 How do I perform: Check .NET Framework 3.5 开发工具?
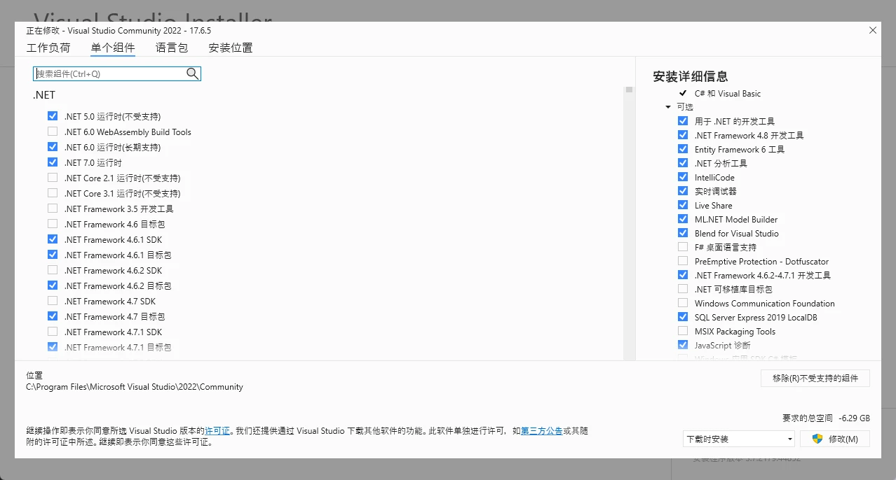point(53,209)
